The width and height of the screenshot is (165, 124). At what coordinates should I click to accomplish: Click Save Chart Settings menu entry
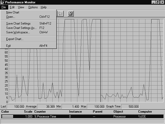pyautogui.click(x=18, y=24)
